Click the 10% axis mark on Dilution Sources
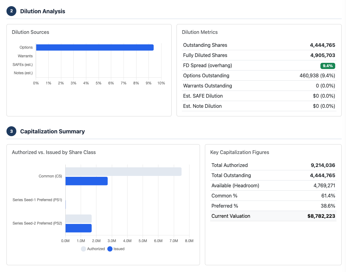The width and height of the screenshot is (346, 272). (161, 83)
